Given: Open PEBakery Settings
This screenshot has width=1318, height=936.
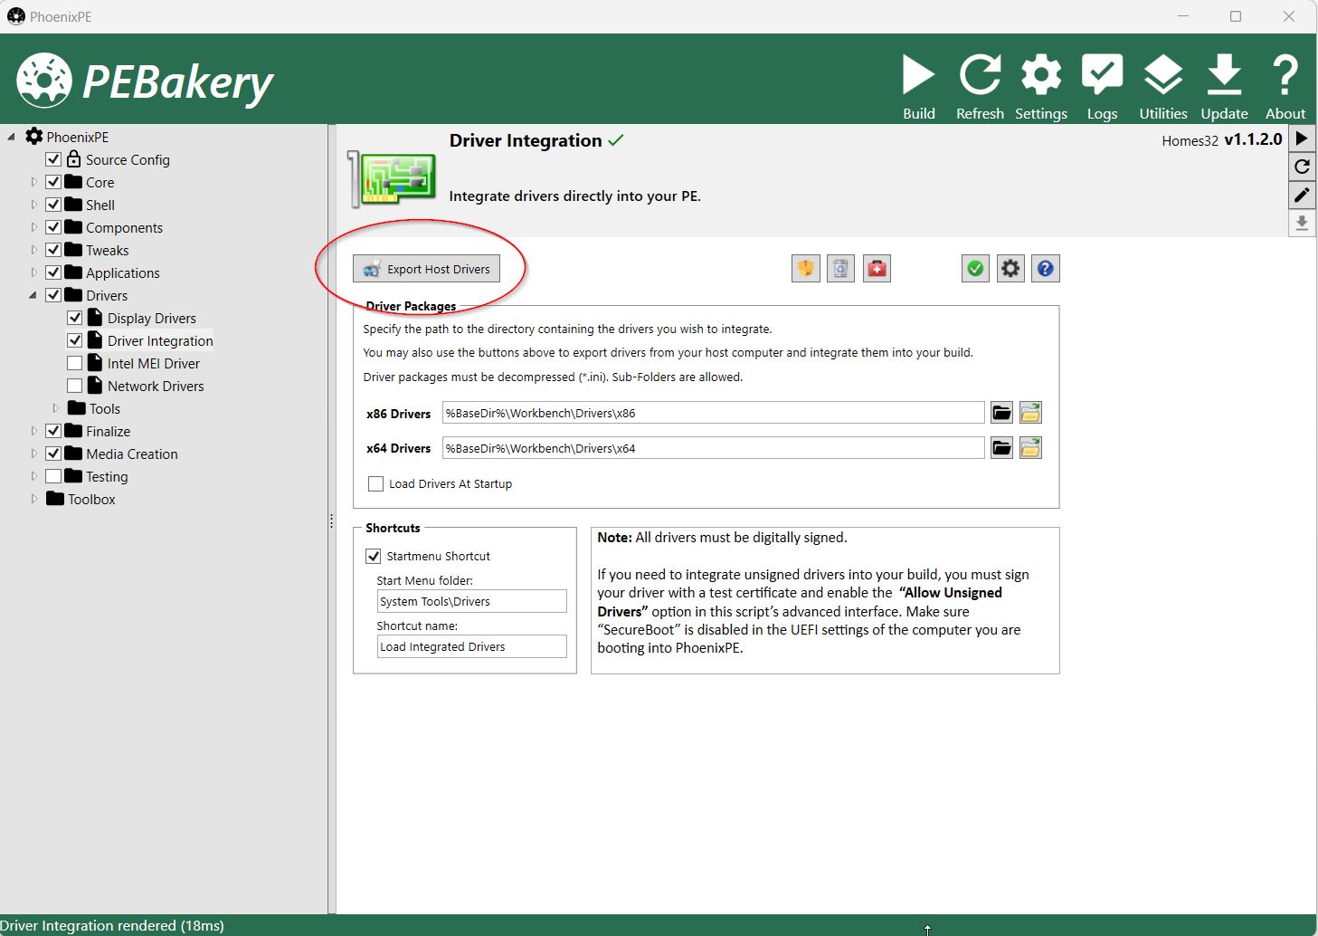Looking at the screenshot, I should click(x=1041, y=87).
